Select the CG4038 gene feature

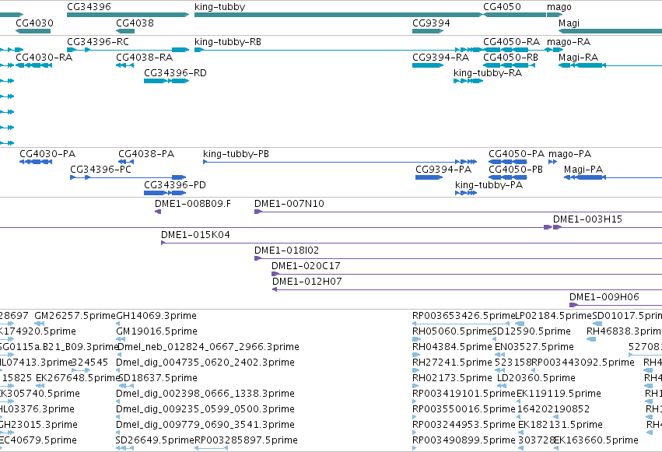point(125,31)
